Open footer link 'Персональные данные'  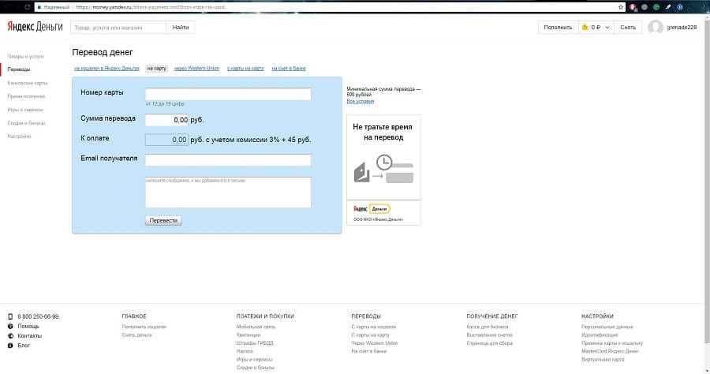[607, 327]
